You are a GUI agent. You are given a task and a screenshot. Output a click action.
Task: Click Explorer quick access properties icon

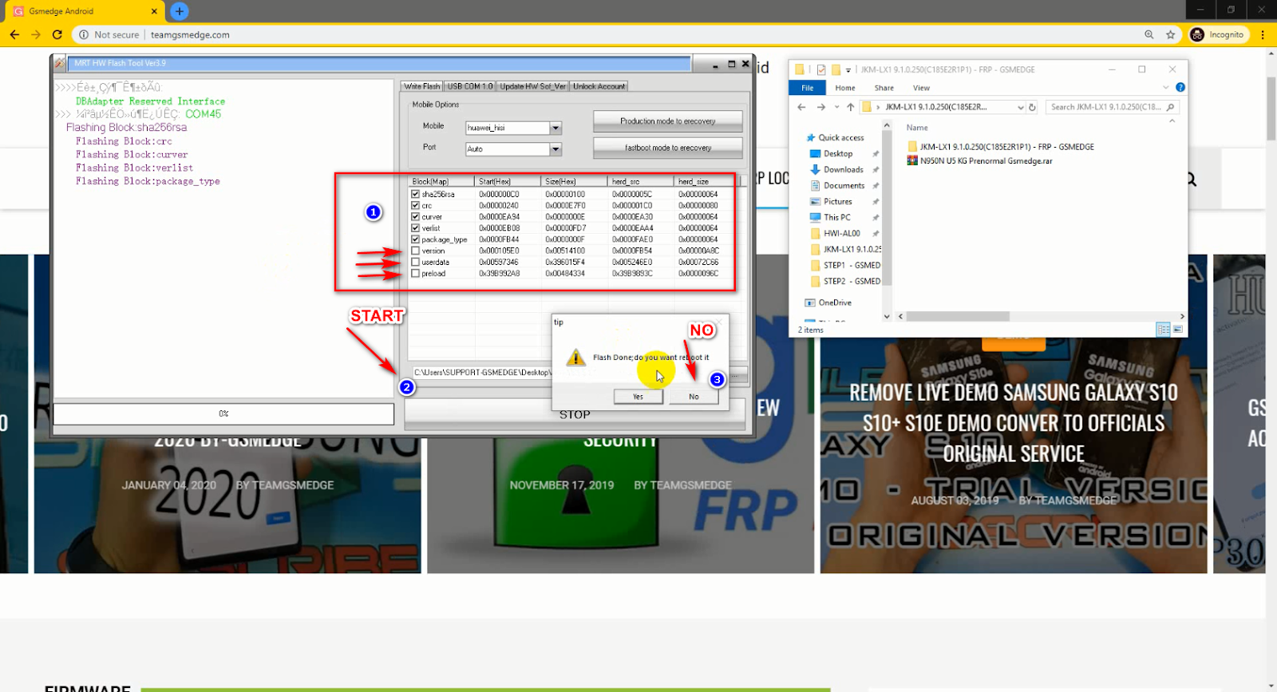pos(821,69)
